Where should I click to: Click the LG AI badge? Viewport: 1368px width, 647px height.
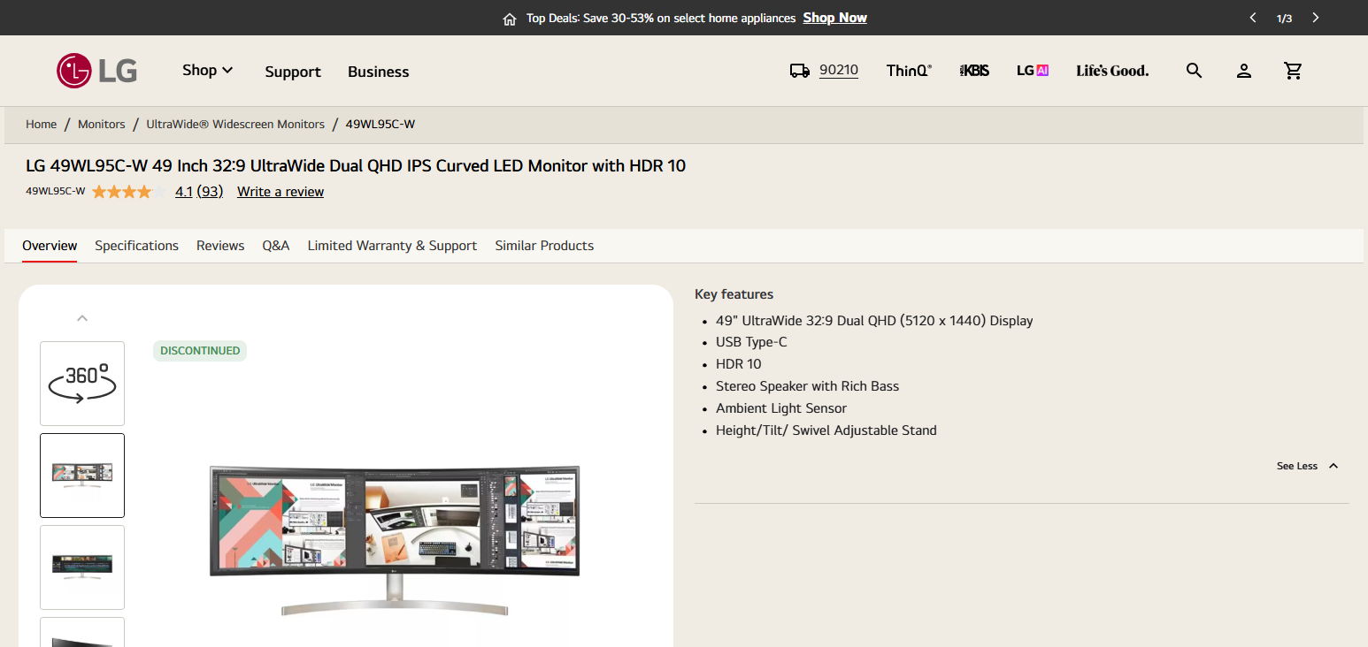pos(1032,70)
